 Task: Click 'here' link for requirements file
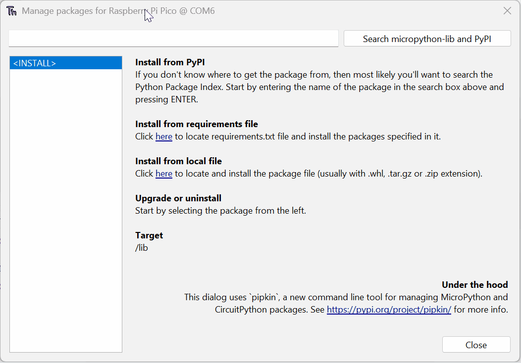click(164, 136)
